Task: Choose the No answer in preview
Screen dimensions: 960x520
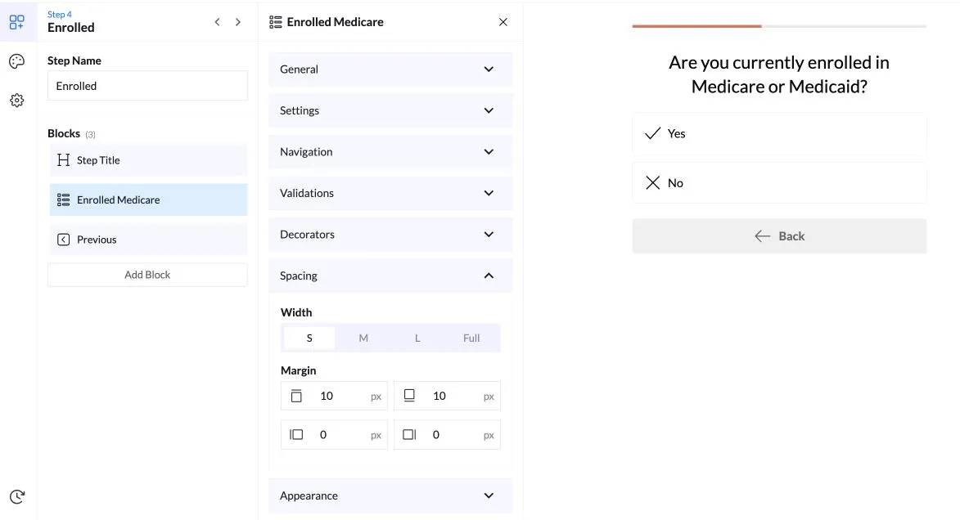Action: (779, 183)
